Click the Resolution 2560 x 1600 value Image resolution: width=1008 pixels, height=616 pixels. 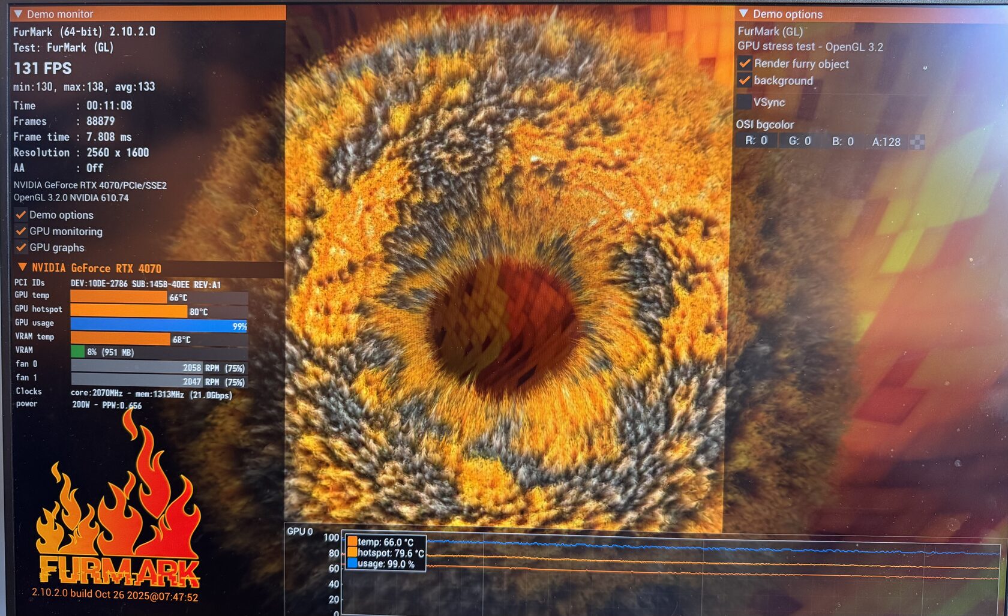point(118,152)
